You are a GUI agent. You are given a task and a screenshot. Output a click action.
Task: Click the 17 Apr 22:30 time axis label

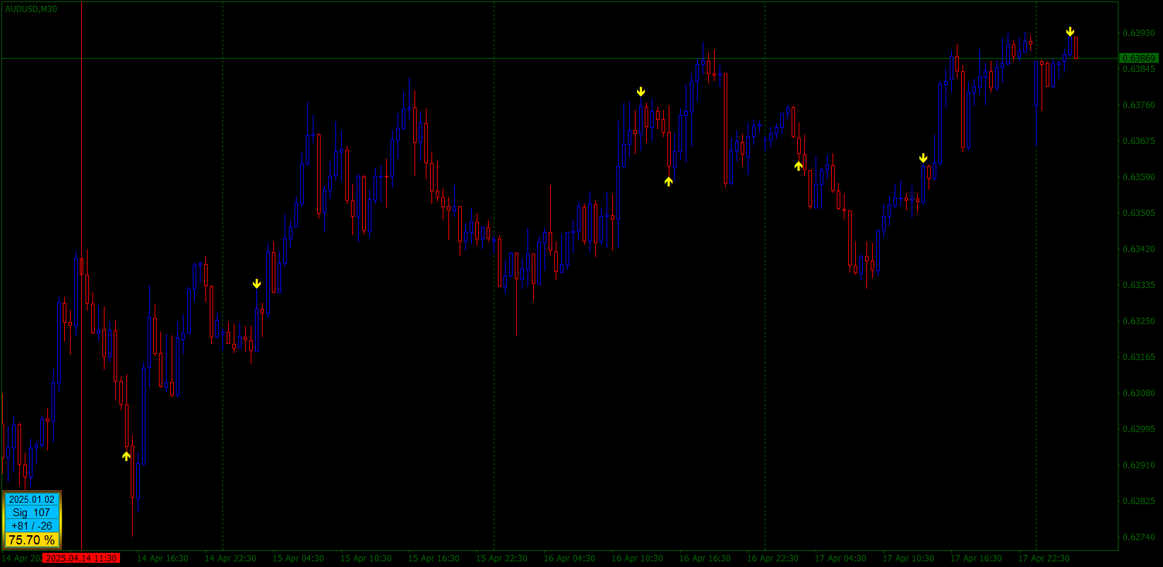click(x=1044, y=559)
